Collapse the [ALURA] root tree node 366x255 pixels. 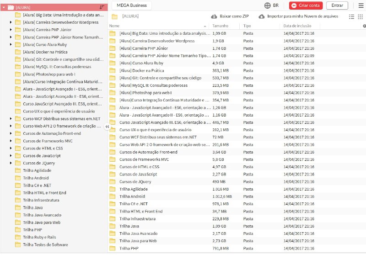(x=4, y=7)
